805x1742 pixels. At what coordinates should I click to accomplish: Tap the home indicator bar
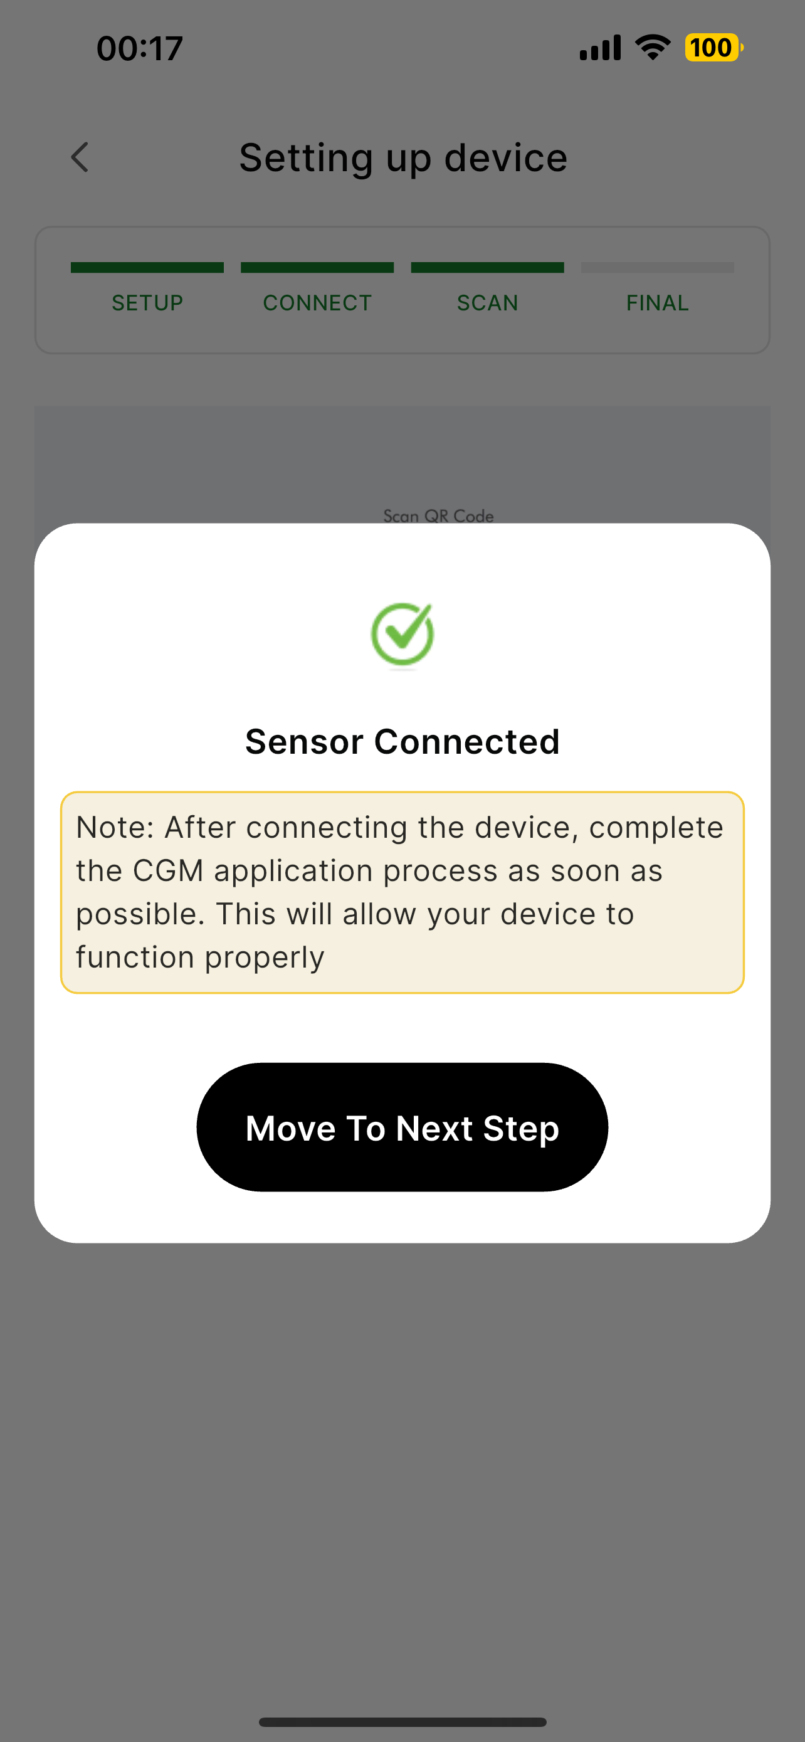pos(402,1723)
